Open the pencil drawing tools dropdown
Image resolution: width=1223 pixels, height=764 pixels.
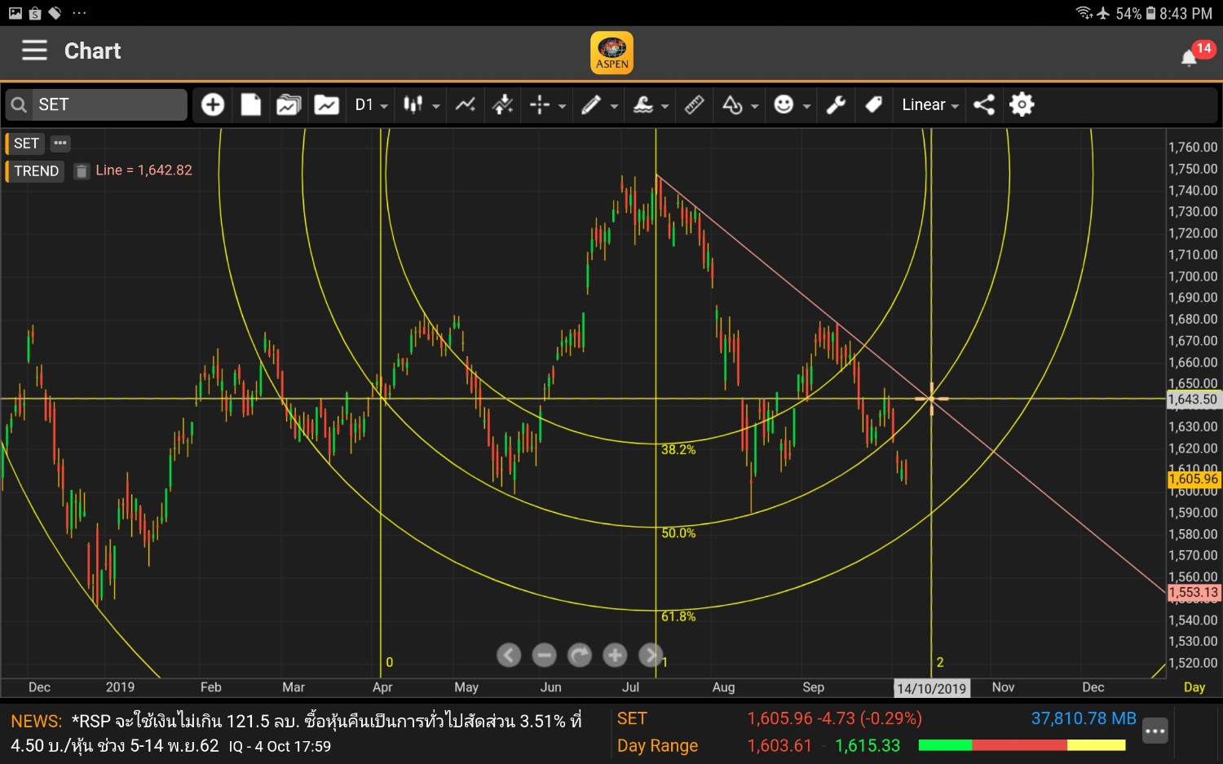coord(598,104)
